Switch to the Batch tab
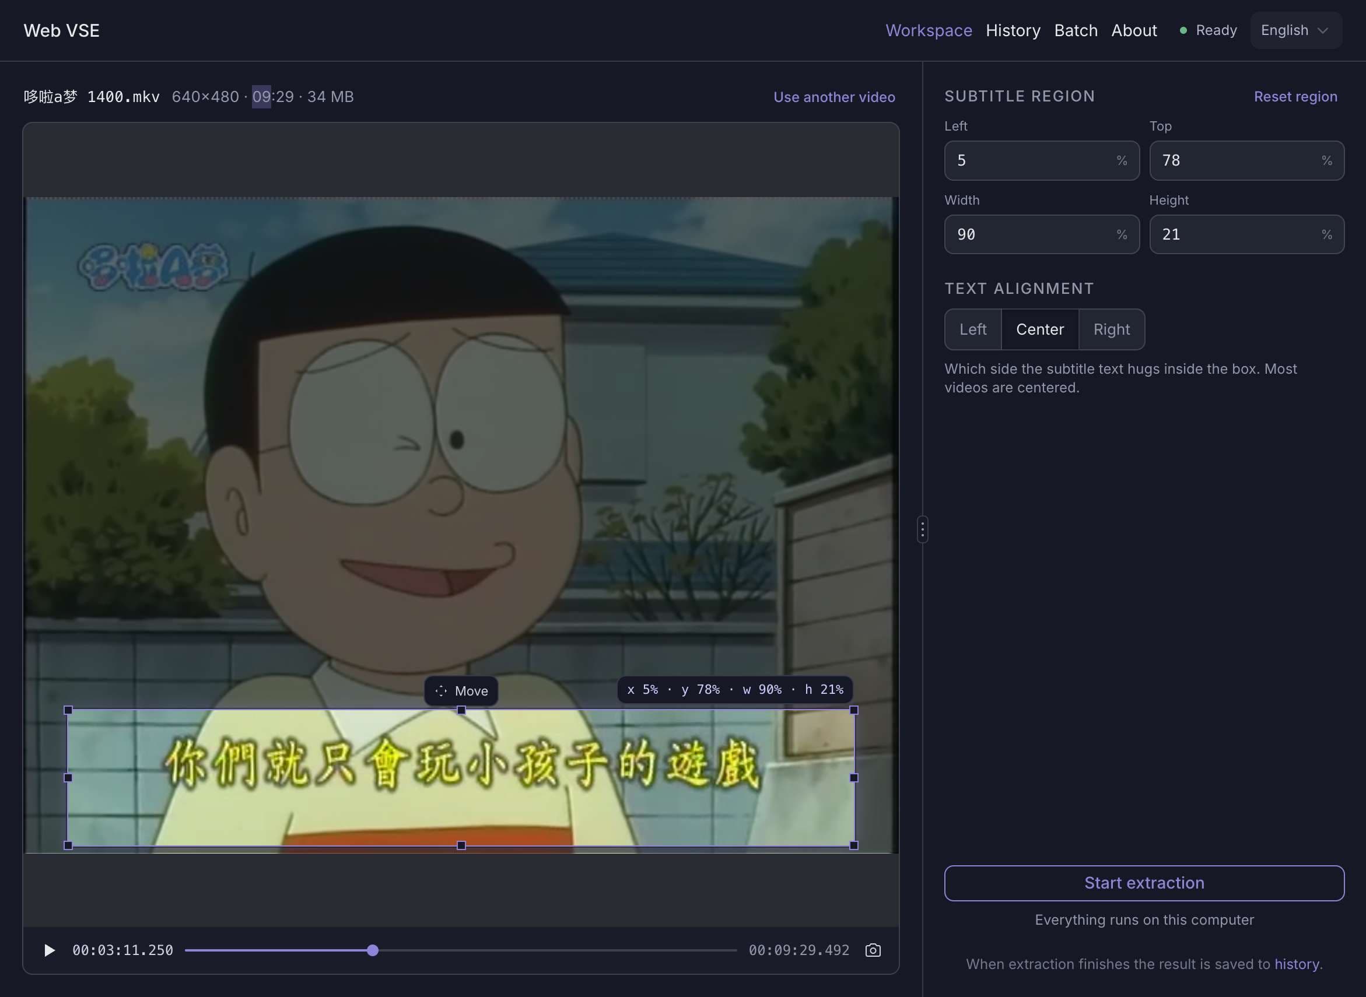Screen dimensions: 1366x997 (1076, 30)
